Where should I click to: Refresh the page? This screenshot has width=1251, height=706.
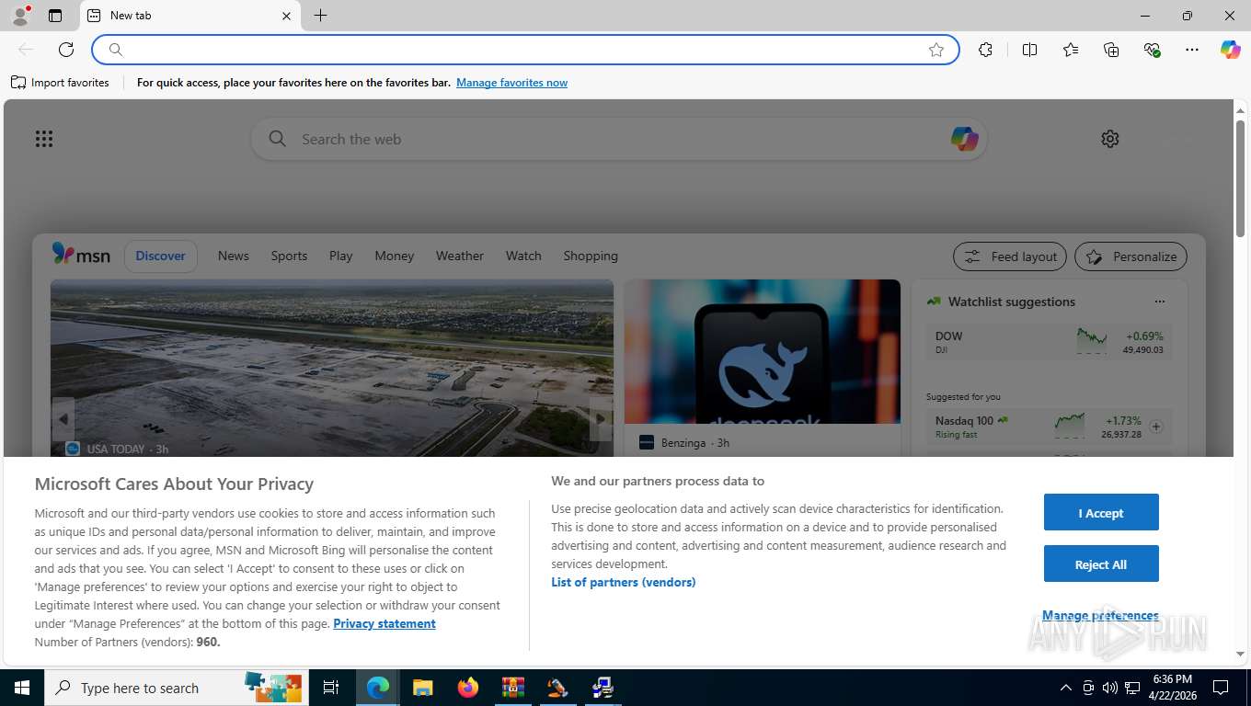coord(66,50)
